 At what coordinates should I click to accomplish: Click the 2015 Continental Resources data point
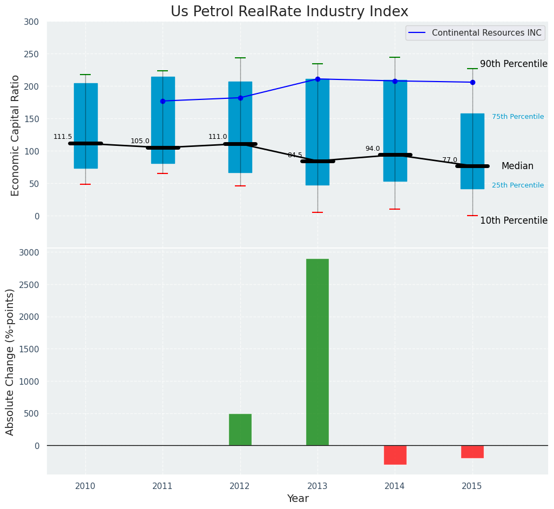[x=472, y=82]
